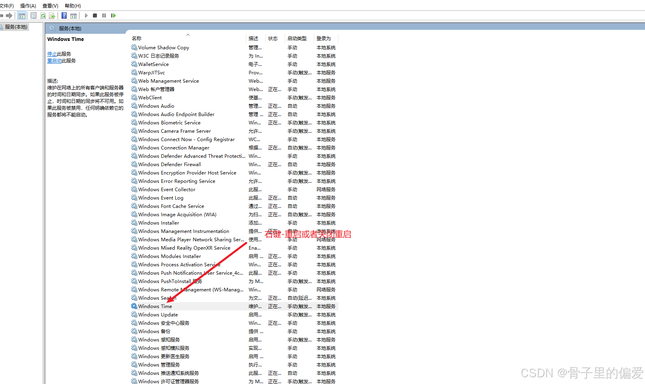The width and height of the screenshot is (645, 384).
Task: Select the Windows 安全中心服务 row
Action: (234, 323)
